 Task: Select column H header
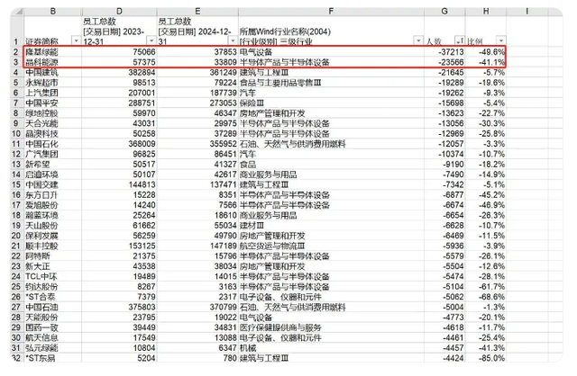coord(486,12)
